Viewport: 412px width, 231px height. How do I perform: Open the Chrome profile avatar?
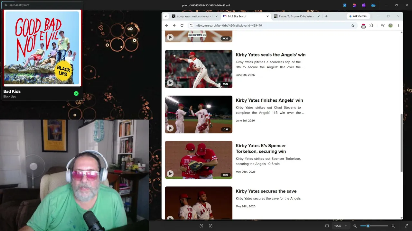(390, 26)
